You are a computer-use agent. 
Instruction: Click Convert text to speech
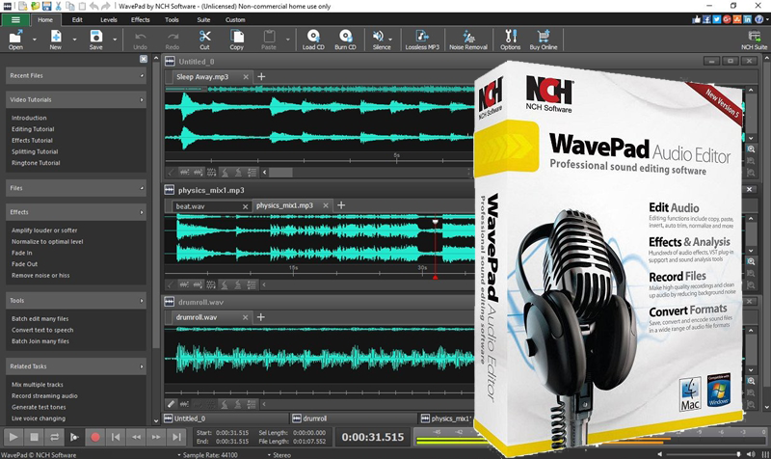point(42,330)
